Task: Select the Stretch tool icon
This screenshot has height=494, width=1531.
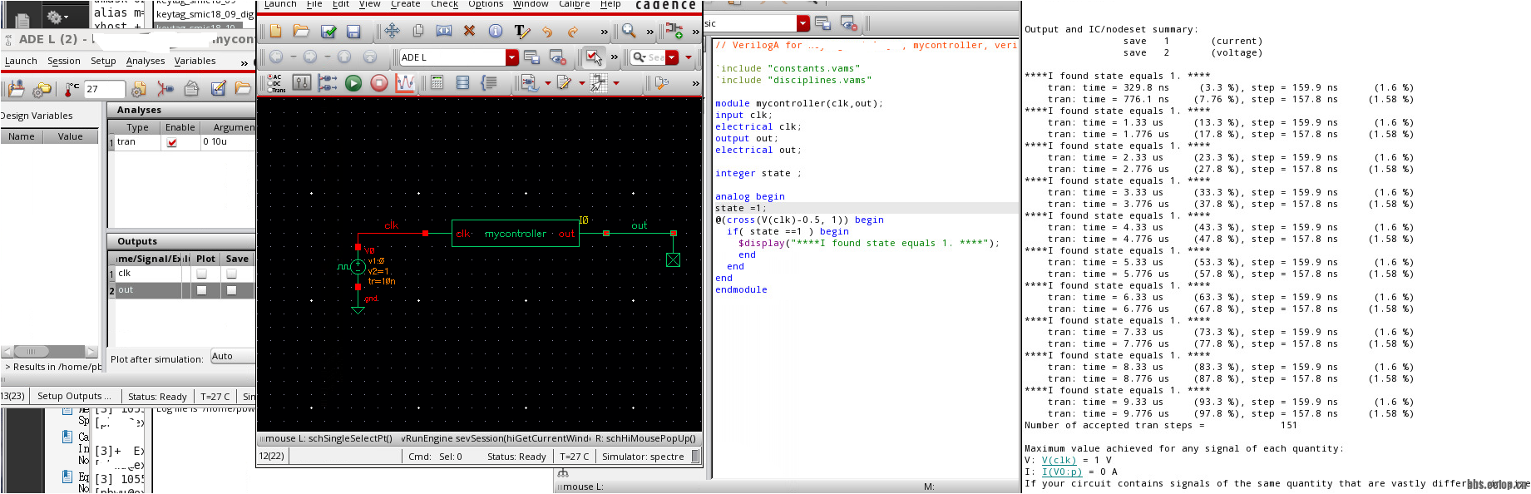Action: [444, 32]
